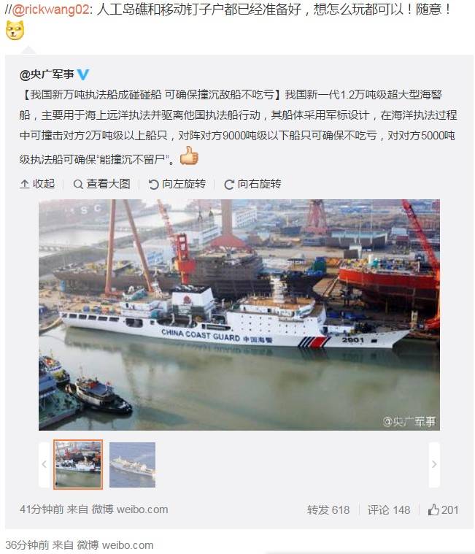This screenshot has width=475, height=554.
Task: Open 查看大图 to view large image
Action: [x=101, y=184]
